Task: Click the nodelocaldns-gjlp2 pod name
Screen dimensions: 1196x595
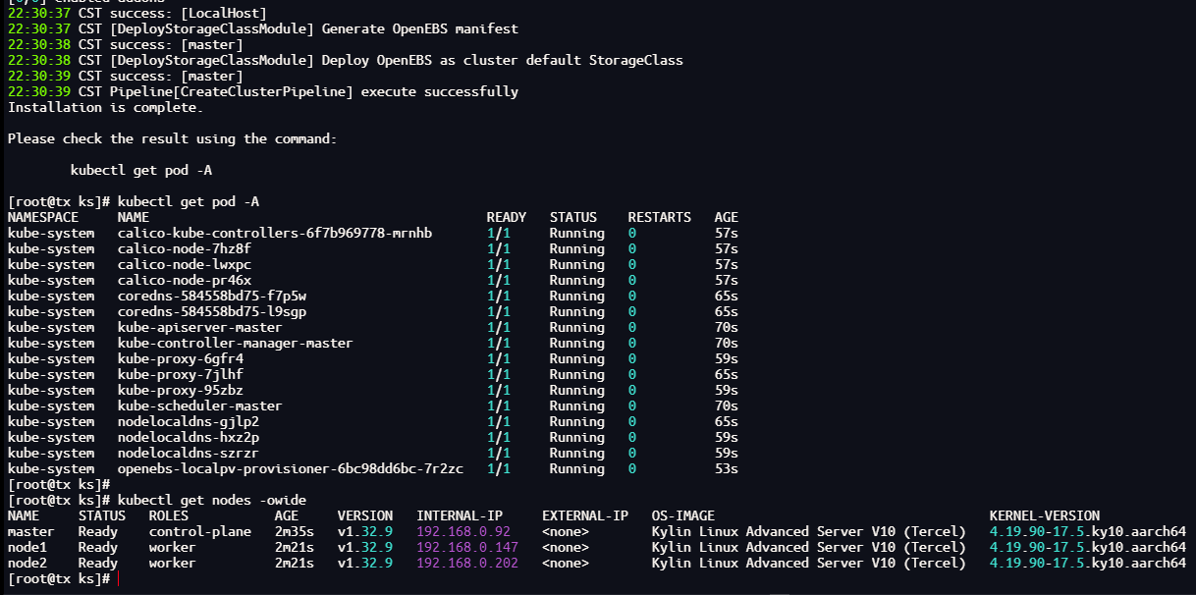Action: pyautogui.click(x=188, y=422)
